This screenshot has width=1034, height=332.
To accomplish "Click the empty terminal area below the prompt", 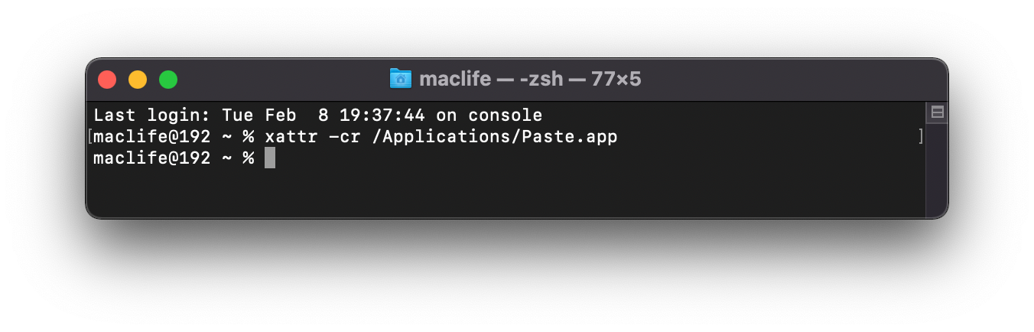I will coord(505,191).
